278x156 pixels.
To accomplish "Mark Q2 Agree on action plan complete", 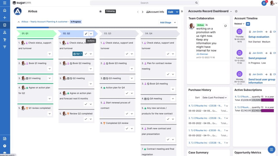I will click(x=86, y=104).
